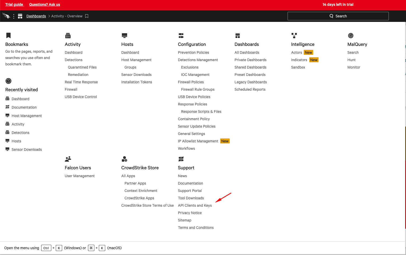This screenshot has width=406, height=255.
Task: Open MalQuery Hunt
Action: click(351, 60)
